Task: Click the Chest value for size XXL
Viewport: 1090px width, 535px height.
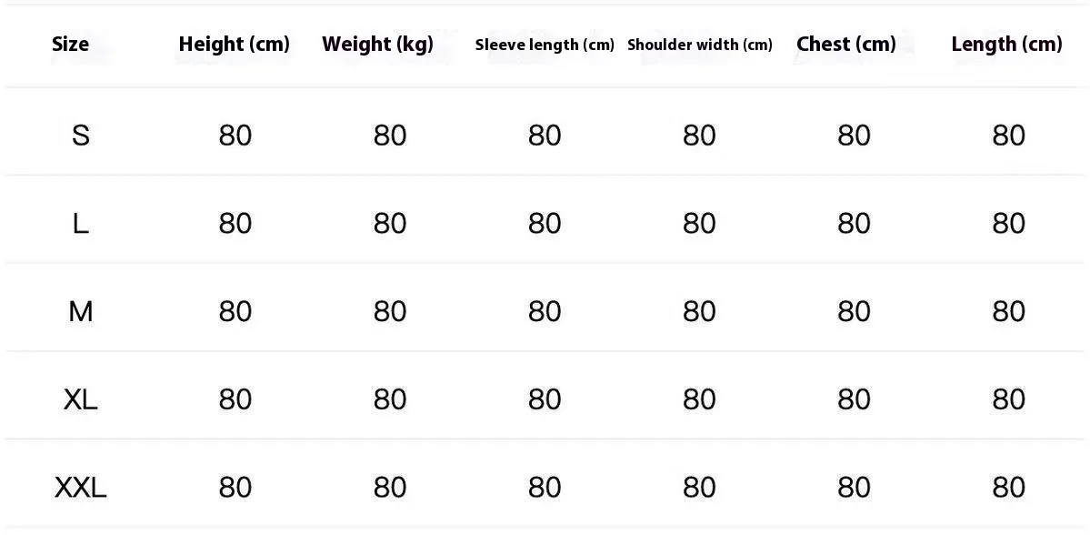Action: [x=854, y=488]
